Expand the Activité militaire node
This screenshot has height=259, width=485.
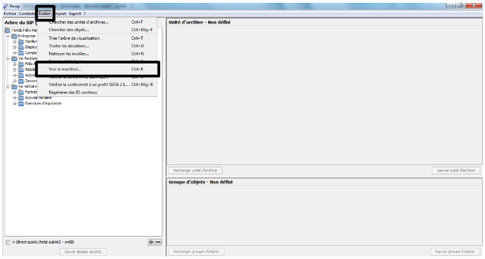pyautogui.click(x=14, y=97)
